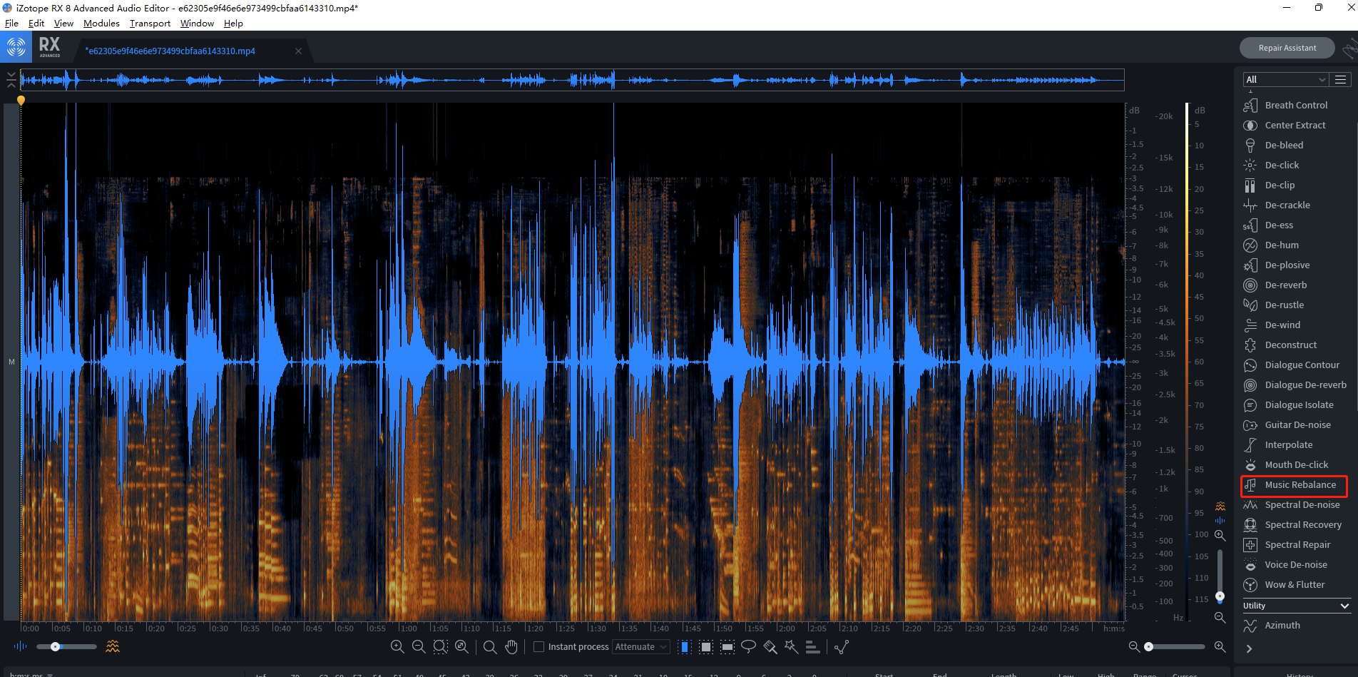Open the Modules menu

101,24
